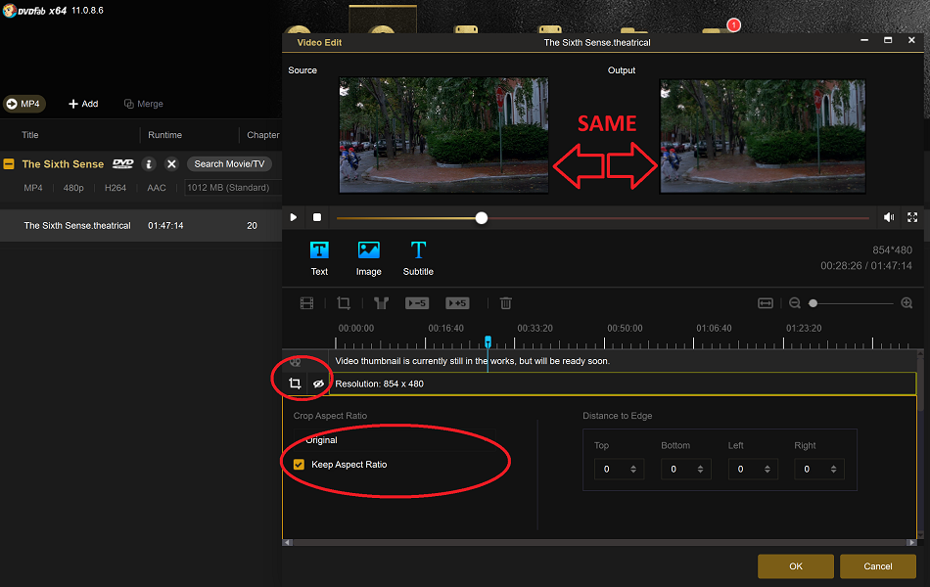930x587 pixels.
Task: Open the 1012 MB (Standard) size dropdown
Action: [x=233, y=188]
